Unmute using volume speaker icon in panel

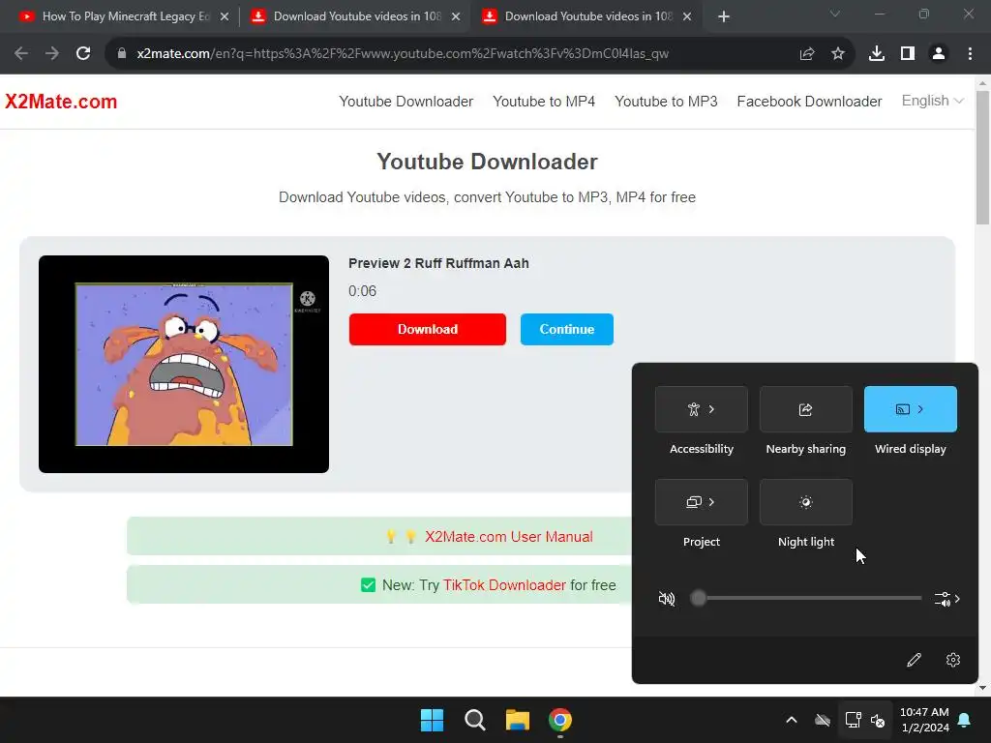pyautogui.click(x=667, y=598)
